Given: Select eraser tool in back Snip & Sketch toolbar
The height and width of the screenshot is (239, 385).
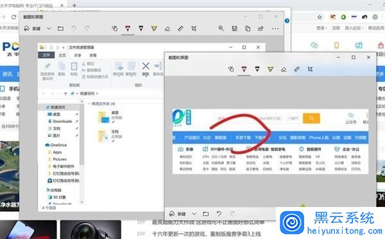Looking at the screenshot, I should tap(167, 28).
